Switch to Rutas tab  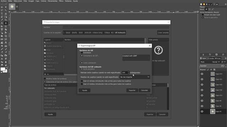pyautogui.click(x=218, y=58)
